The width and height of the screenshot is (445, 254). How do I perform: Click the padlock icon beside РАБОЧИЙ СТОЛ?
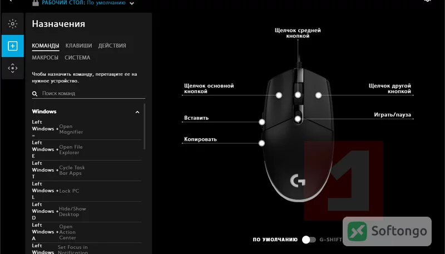(36, 3)
